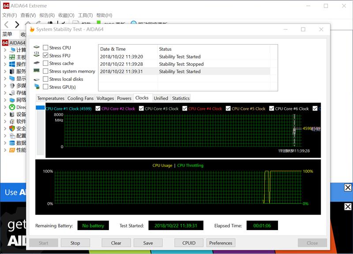Click the AIDA64 Extreme app icon in title bar
Image resolution: width=353 pixels, height=254 pixels.
click(6, 6)
